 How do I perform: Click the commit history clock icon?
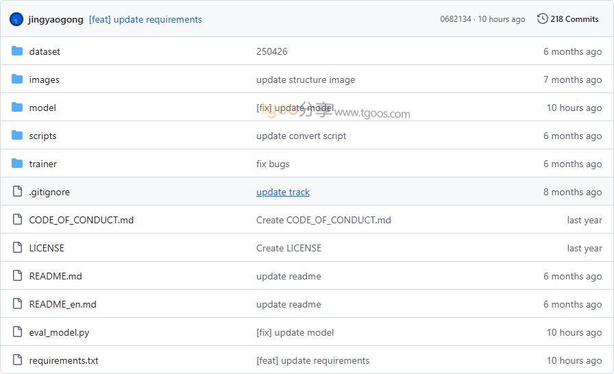click(x=542, y=19)
